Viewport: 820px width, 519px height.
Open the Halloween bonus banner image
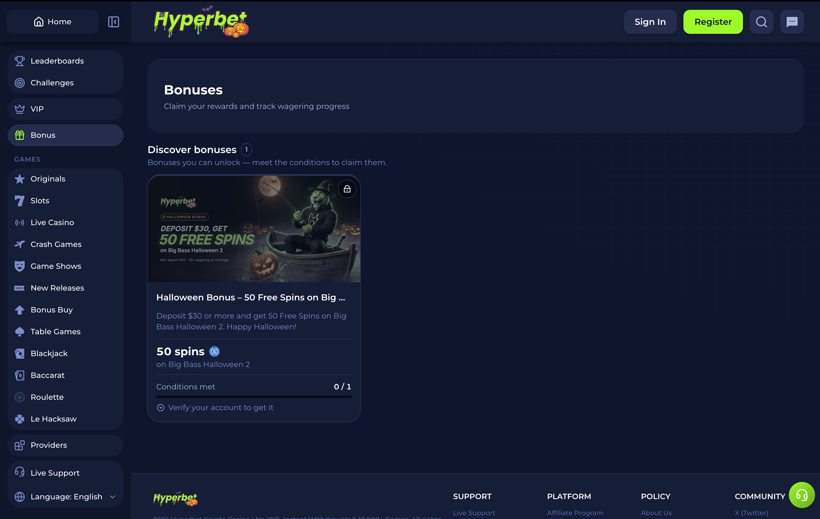tap(254, 229)
